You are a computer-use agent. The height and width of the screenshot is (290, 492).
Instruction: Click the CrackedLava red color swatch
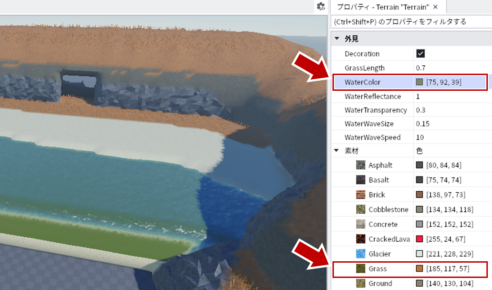[x=419, y=239]
